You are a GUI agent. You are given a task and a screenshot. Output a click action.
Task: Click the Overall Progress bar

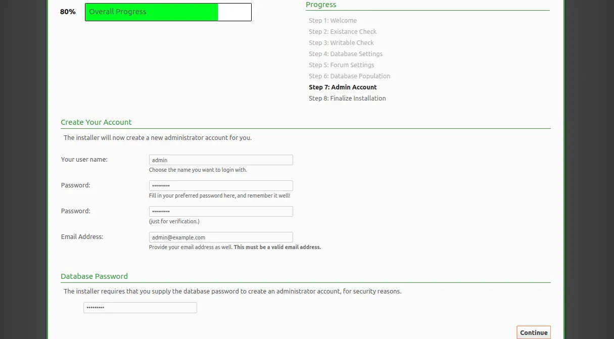coord(168,12)
